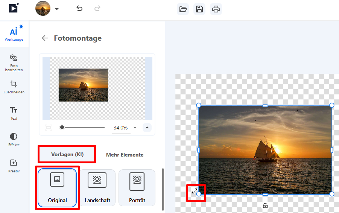Select the Landschaft template
339x213 pixels.
[97, 188]
